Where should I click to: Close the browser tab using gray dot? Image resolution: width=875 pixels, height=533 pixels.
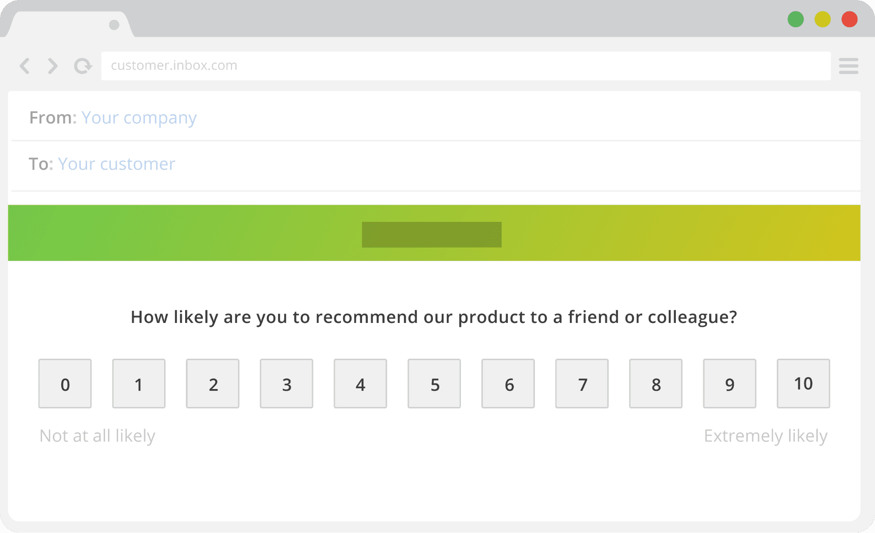(114, 25)
